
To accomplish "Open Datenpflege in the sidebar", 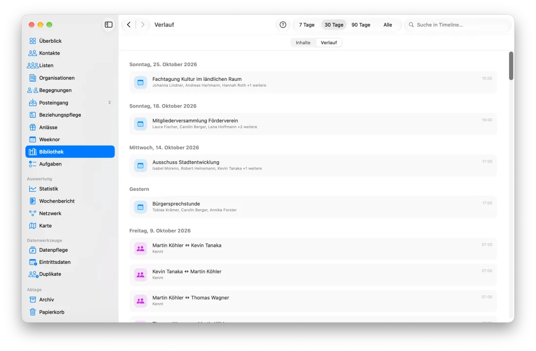I will (70, 250).
